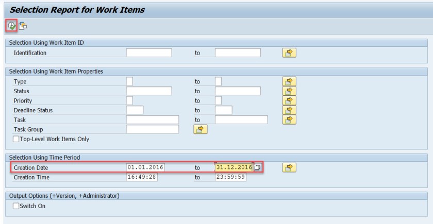Click Creation Time field showing 16:49:28
This screenshot has height=224, width=433.
(142, 177)
